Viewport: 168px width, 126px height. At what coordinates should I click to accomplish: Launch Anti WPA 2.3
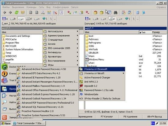(102, 82)
